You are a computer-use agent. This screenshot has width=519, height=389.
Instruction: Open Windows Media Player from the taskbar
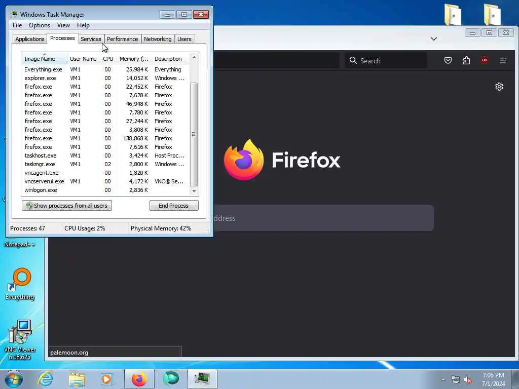pos(107,379)
